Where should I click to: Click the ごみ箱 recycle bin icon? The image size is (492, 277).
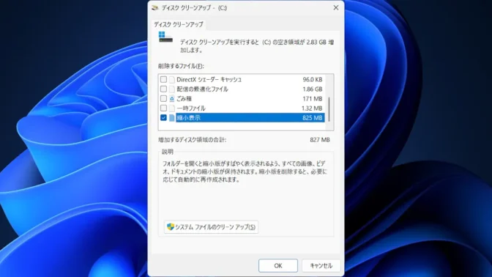[x=172, y=99]
